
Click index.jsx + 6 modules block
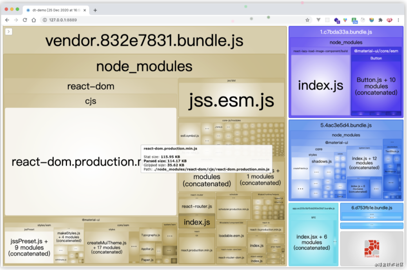pos(311,242)
